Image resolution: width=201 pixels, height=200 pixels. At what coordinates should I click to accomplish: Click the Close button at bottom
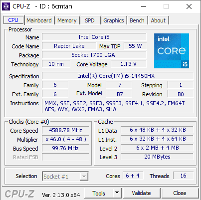click(x=180, y=193)
